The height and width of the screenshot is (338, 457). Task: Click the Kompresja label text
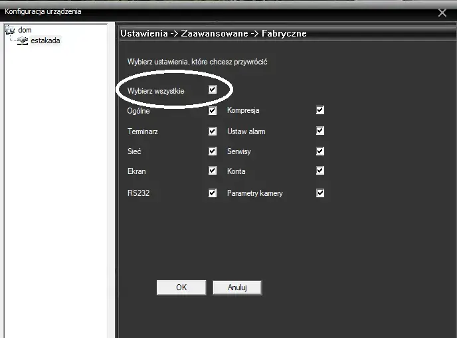(243, 110)
